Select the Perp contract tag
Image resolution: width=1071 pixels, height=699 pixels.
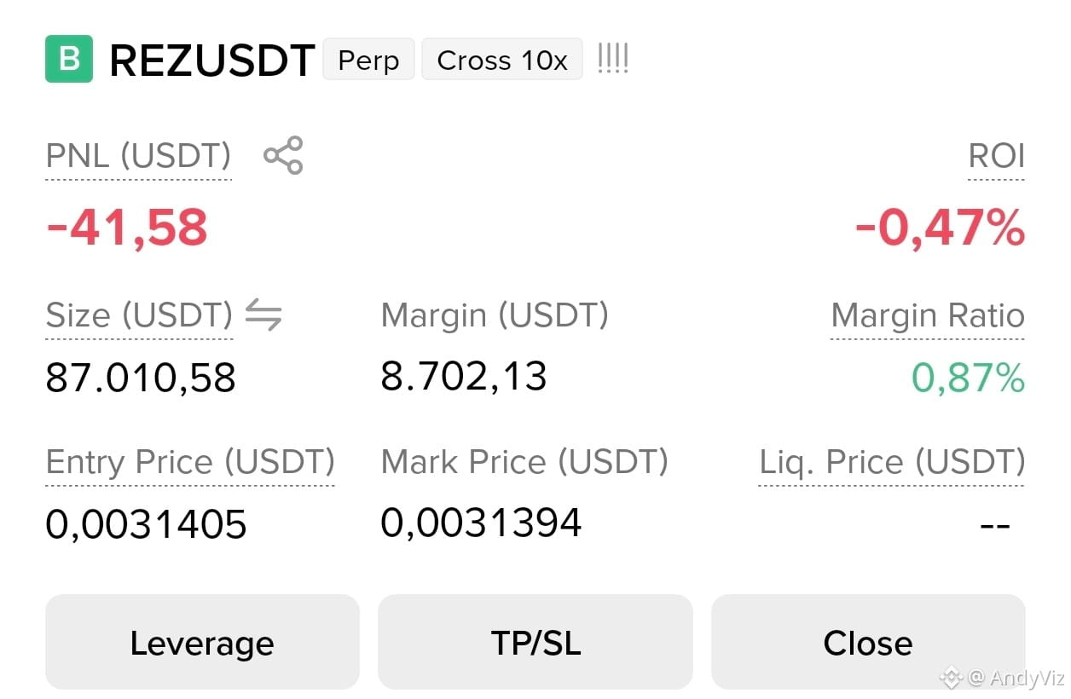(368, 60)
